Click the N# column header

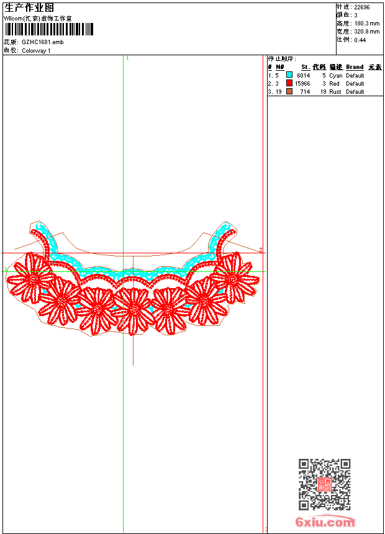279,67
